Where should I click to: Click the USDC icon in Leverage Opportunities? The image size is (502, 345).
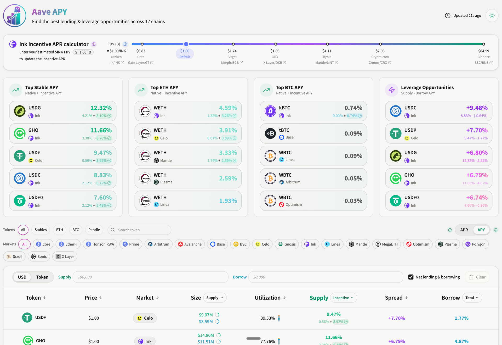[396, 111]
